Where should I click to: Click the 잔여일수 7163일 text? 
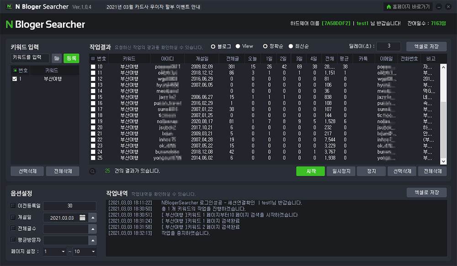(426, 23)
